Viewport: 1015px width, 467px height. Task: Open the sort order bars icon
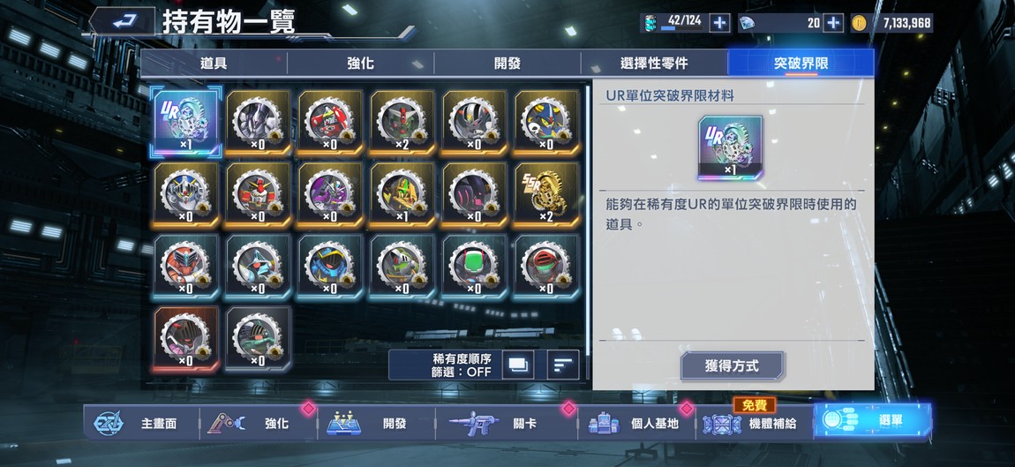(x=562, y=365)
